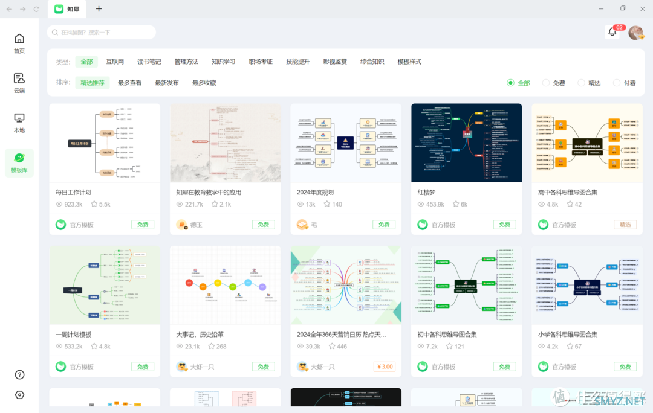Open 2024全年366天营销日历 thumbnail
The image size is (653, 413).
point(346,285)
